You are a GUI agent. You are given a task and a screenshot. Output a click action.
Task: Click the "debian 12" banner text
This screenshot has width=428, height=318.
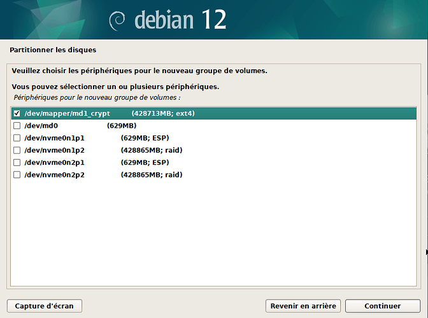tap(180, 20)
